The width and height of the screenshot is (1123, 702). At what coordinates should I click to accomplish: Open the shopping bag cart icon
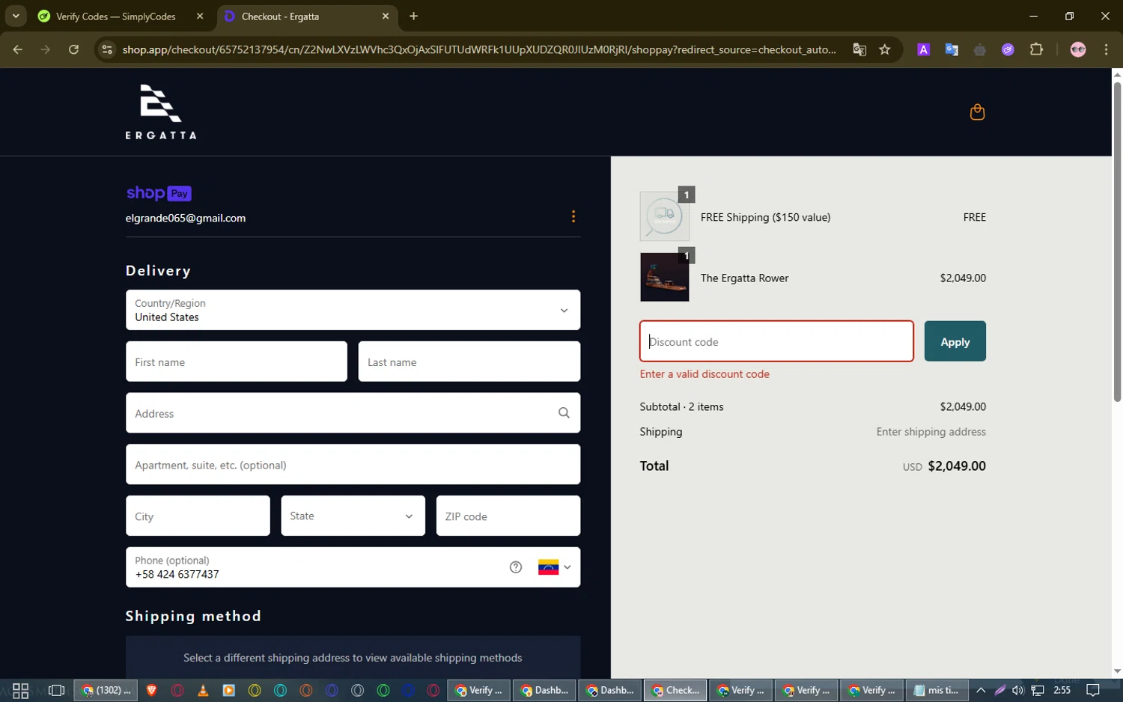pyautogui.click(x=977, y=112)
